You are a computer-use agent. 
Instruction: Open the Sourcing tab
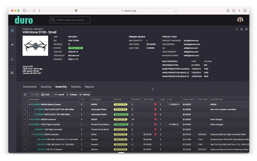(46, 87)
